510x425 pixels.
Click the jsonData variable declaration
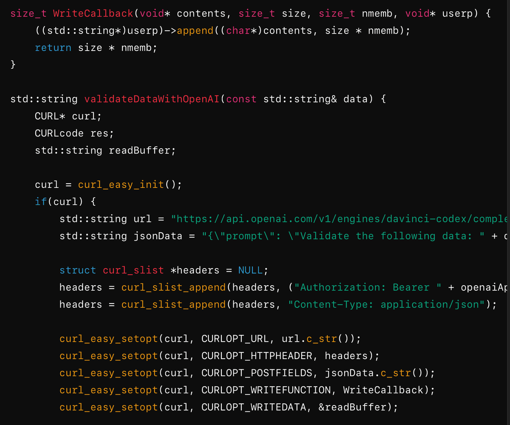pyautogui.click(x=158, y=236)
